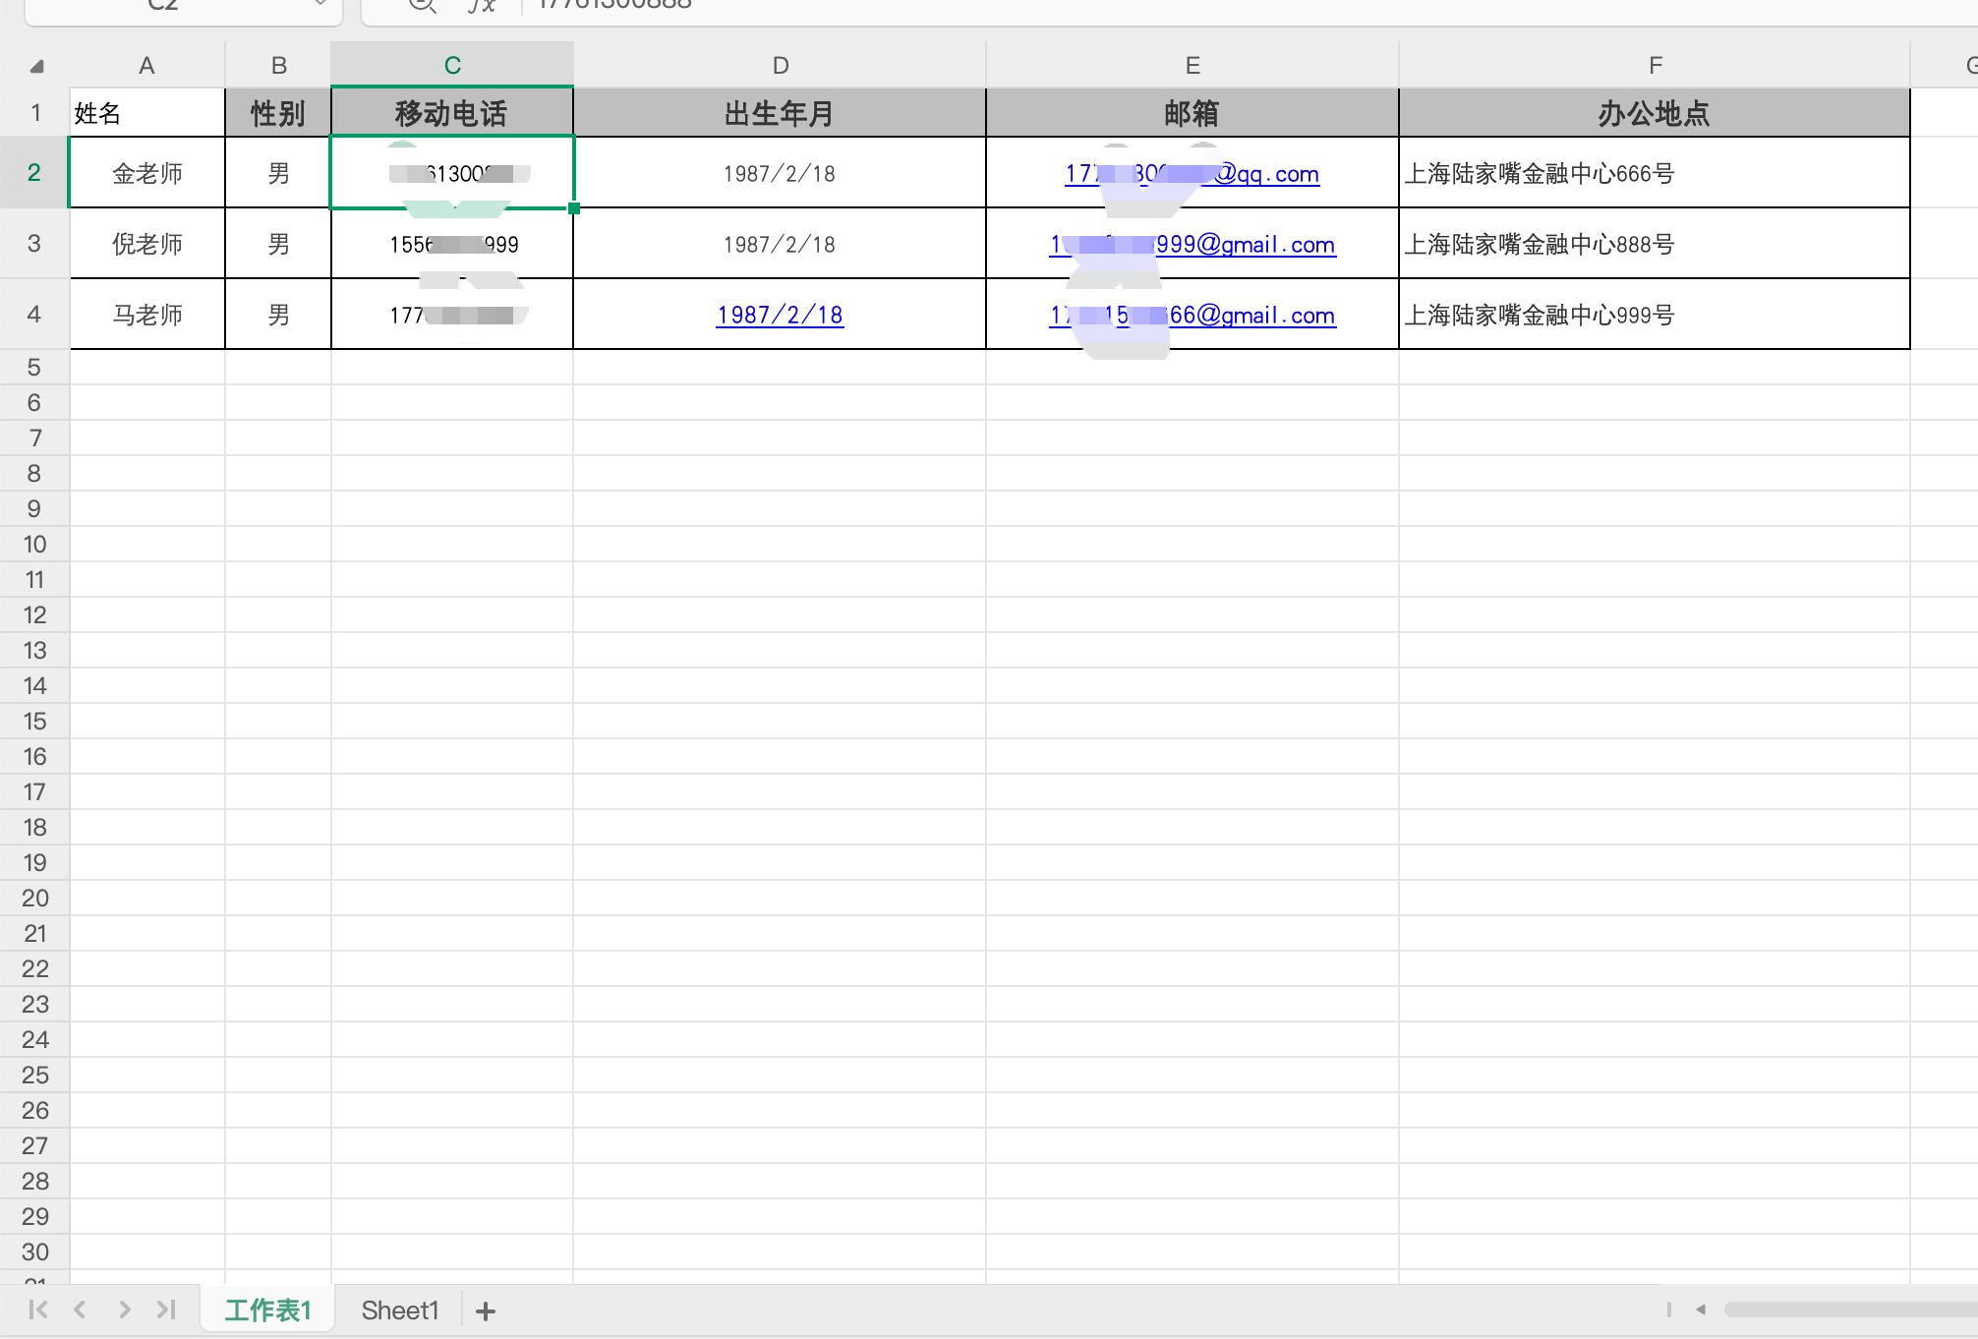Open the 1987/2/18 hyperlink in row 4

(780, 315)
